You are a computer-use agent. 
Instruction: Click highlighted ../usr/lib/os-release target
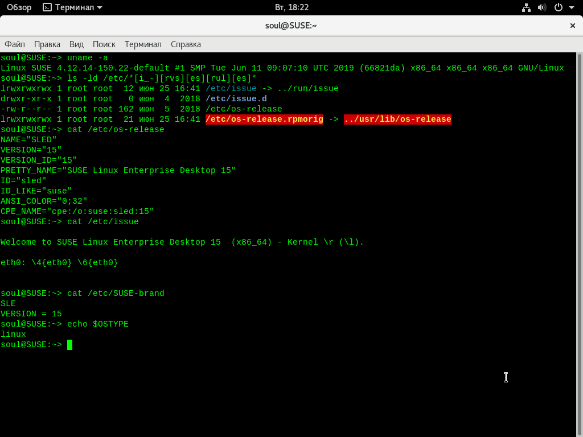pos(397,119)
